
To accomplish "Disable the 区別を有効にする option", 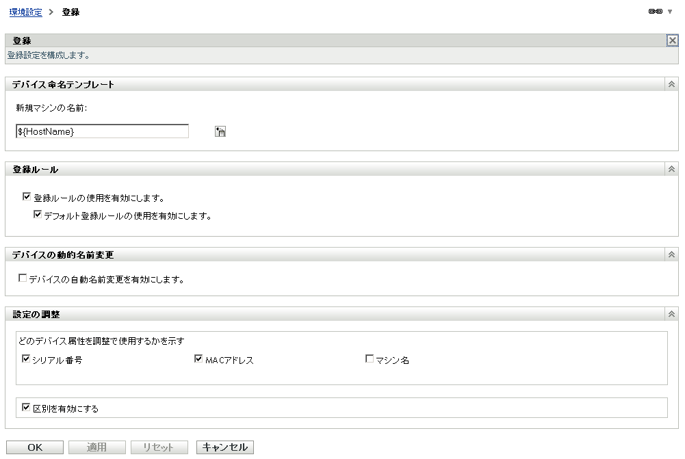I will pos(27,406).
